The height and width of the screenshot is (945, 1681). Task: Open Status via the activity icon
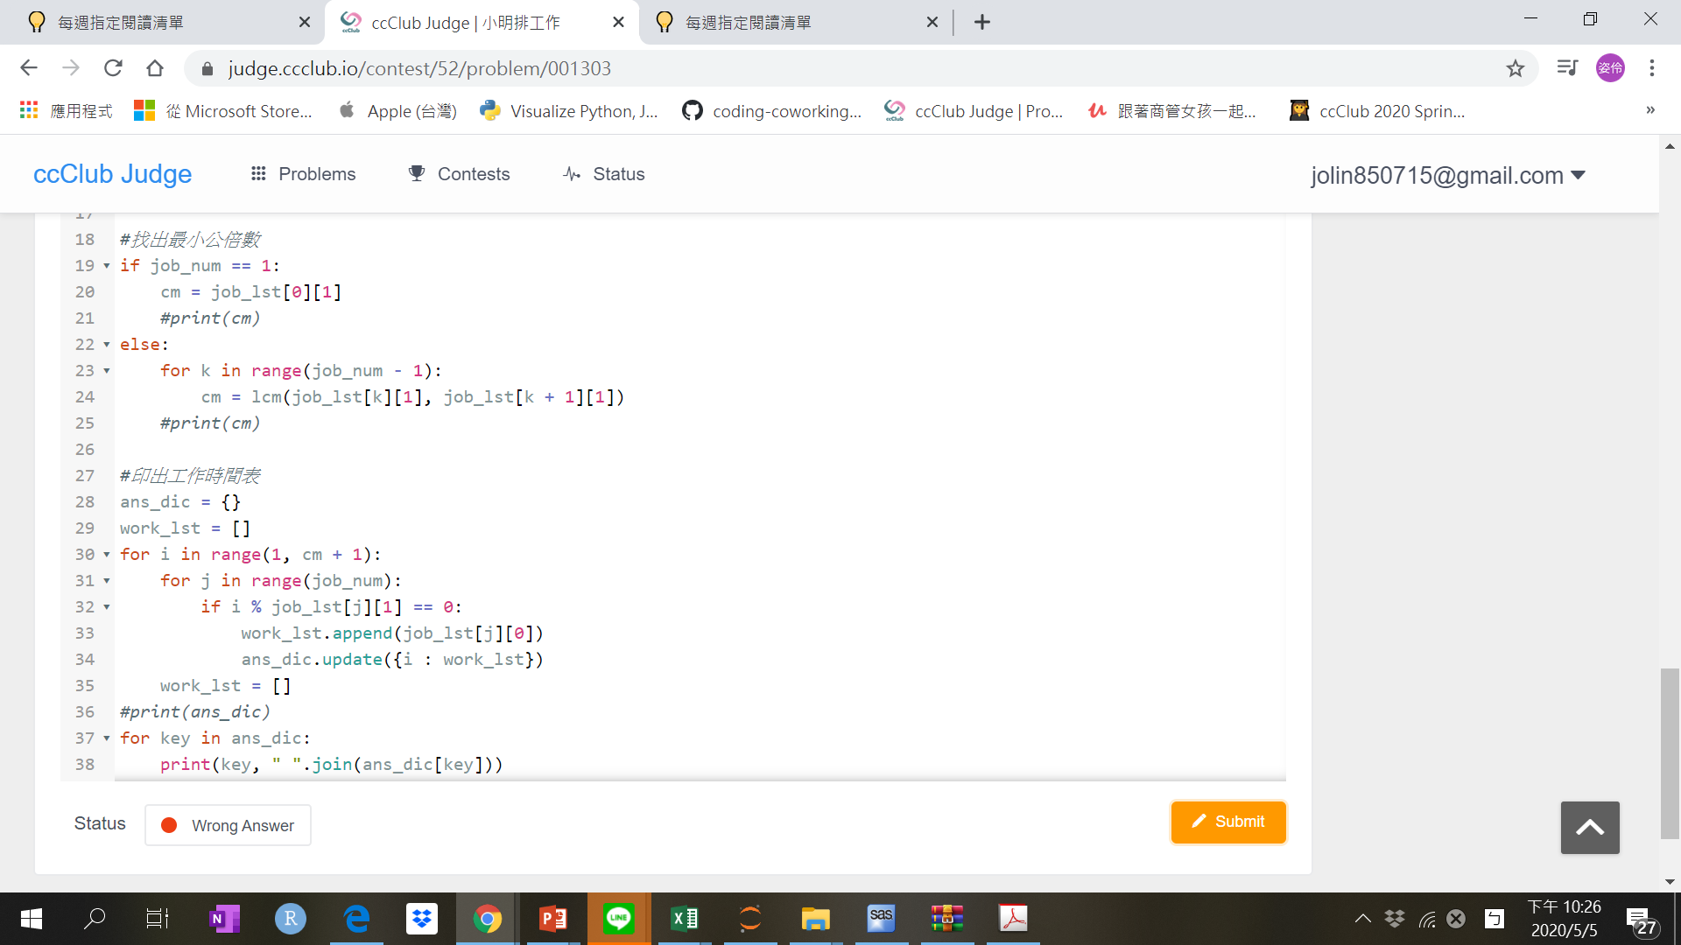click(572, 173)
